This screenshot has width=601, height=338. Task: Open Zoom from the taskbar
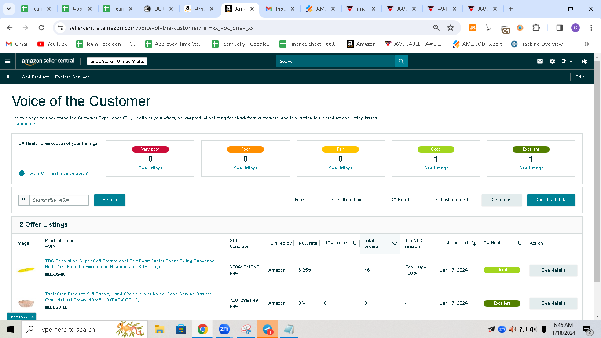click(224, 329)
